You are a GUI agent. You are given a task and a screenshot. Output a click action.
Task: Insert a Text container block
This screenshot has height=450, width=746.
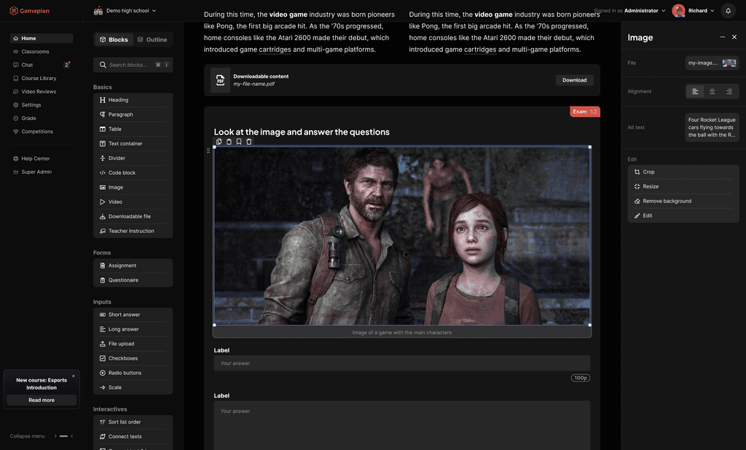pos(133,143)
